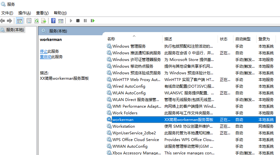Select the Work Folders service
This screenshot has width=280, height=155.
[125, 113]
